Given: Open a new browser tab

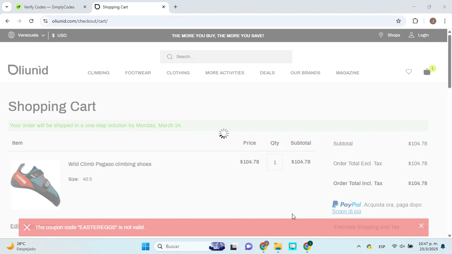Looking at the screenshot, I should (x=175, y=7).
